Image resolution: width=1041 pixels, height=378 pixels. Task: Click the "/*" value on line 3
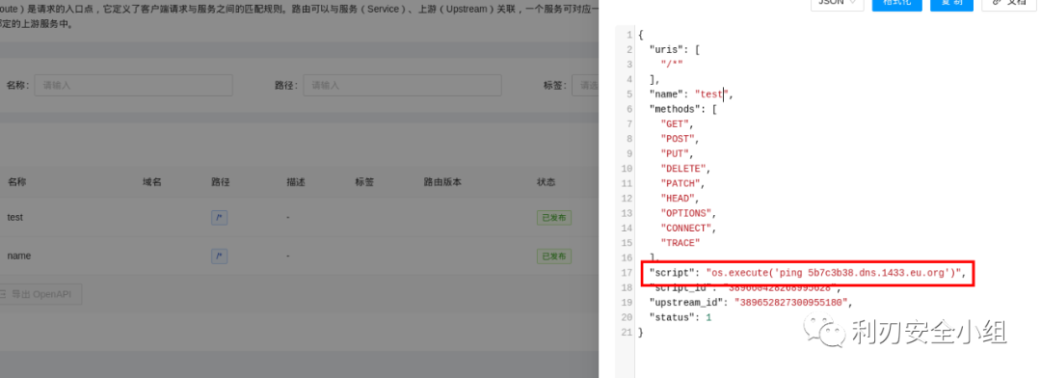pyautogui.click(x=672, y=65)
